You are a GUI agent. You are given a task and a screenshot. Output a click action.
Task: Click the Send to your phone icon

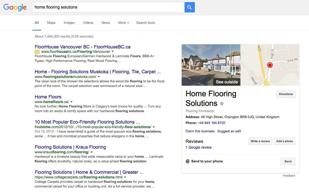(187, 161)
